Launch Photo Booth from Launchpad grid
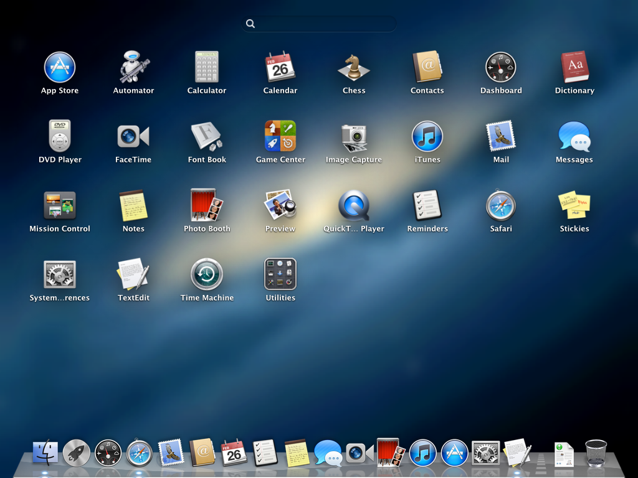Screen dimensions: 638x478 point(207,205)
